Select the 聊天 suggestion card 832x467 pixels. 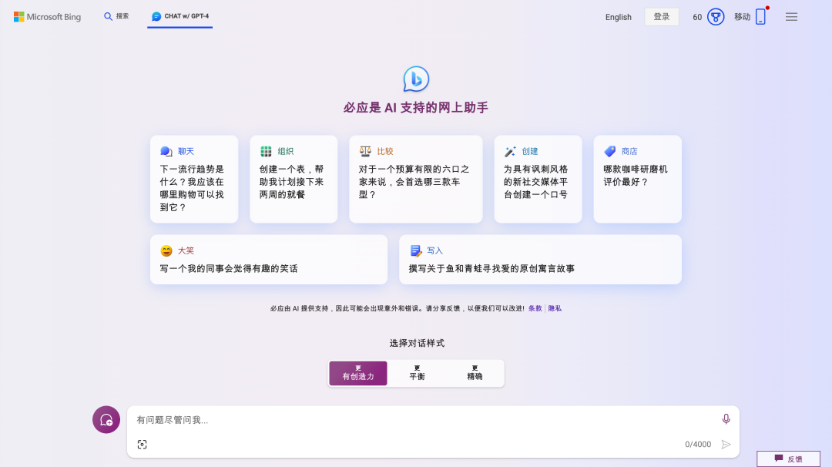[x=194, y=179]
